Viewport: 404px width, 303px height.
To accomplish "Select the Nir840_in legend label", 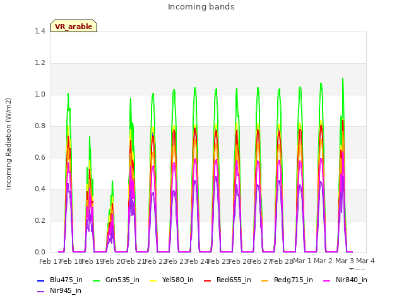I will tap(352, 280).
